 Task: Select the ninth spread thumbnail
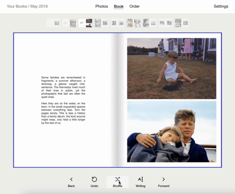click(182, 23)
